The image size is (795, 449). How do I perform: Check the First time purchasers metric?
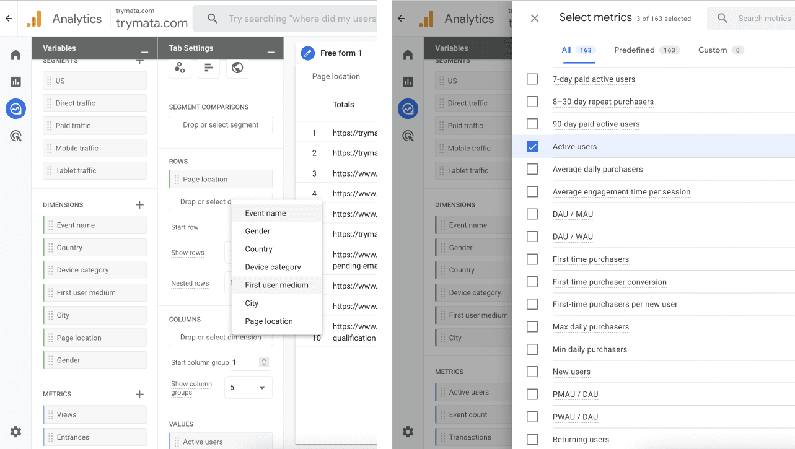point(532,259)
